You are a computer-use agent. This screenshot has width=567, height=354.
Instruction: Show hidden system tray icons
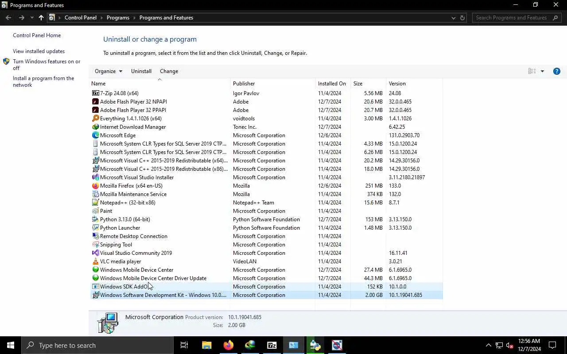pyautogui.click(x=489, y=345)
